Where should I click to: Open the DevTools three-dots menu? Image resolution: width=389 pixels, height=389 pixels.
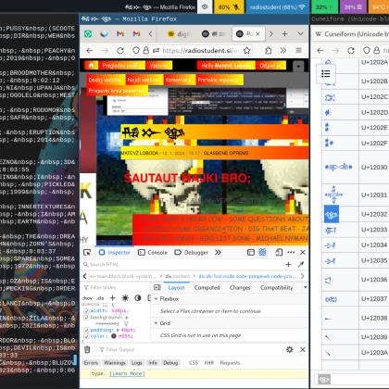291,253
